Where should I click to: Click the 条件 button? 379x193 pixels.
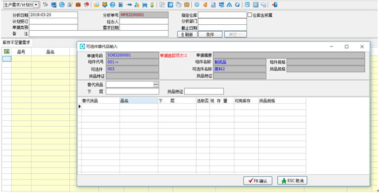(210, 34)
